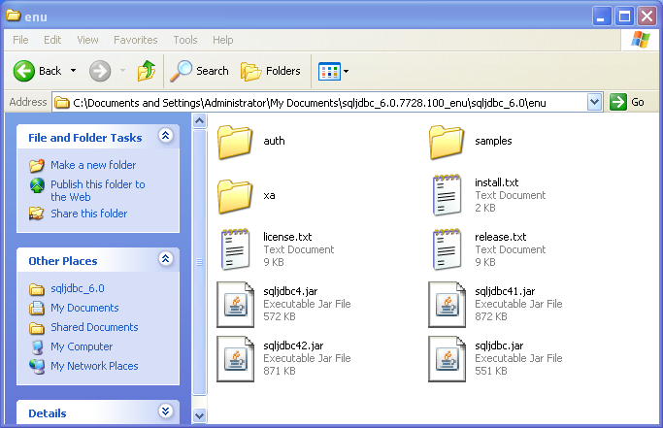Click the task pane scroll up arrow
Image resolution: width=663 pixels, height=428 pixels.
(x=199, y=121)
